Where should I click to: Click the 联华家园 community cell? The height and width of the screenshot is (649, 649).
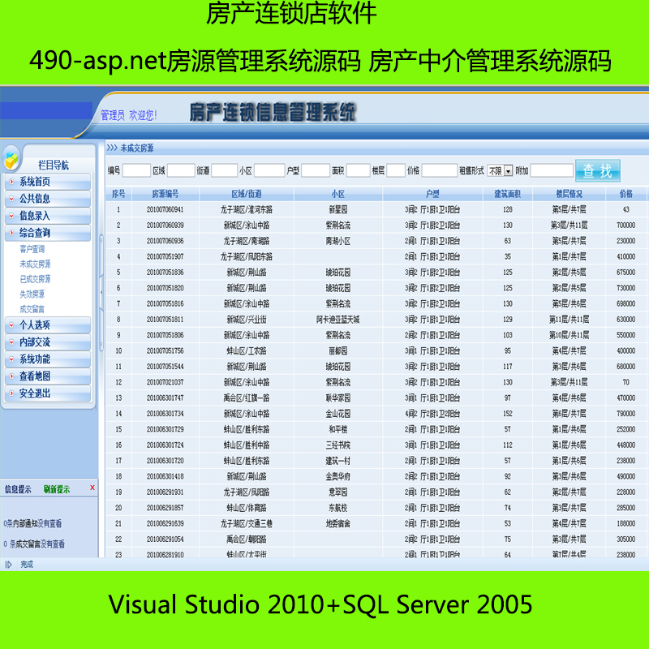tap(338, 398)
